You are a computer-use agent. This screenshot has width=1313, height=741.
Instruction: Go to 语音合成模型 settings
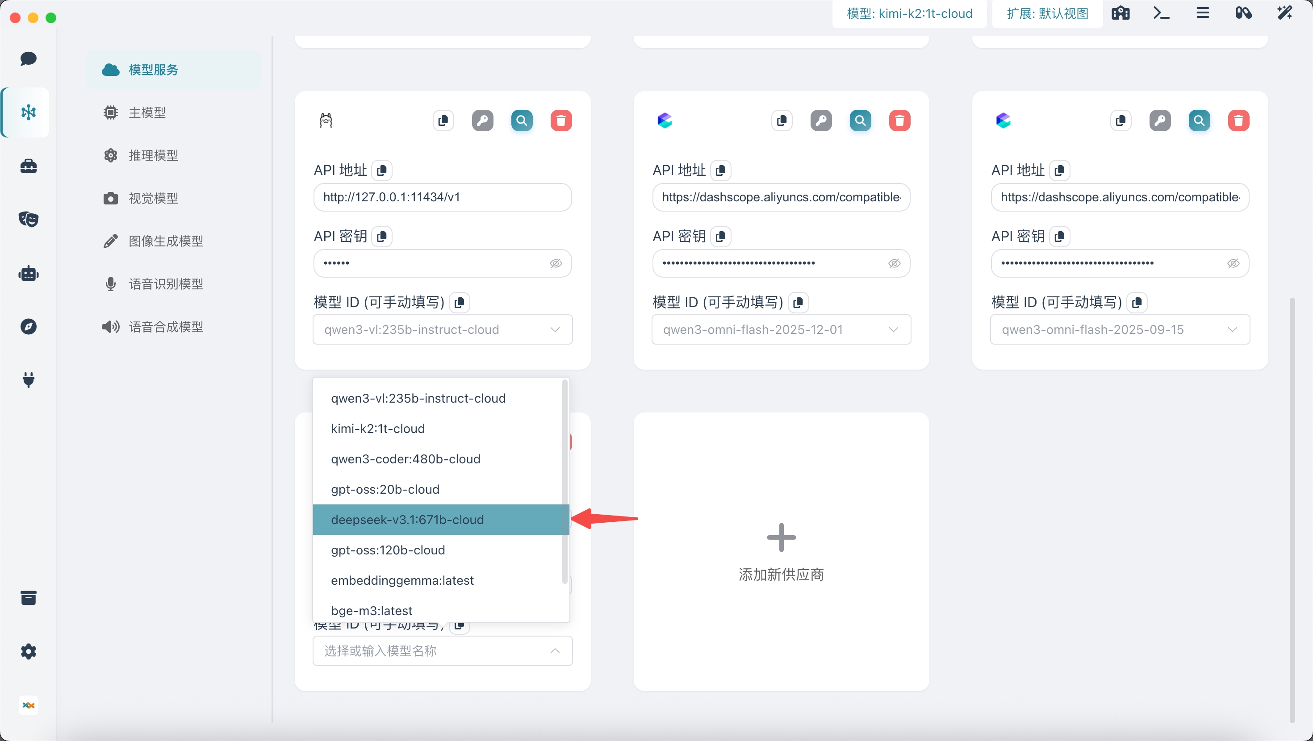(173, 327)
